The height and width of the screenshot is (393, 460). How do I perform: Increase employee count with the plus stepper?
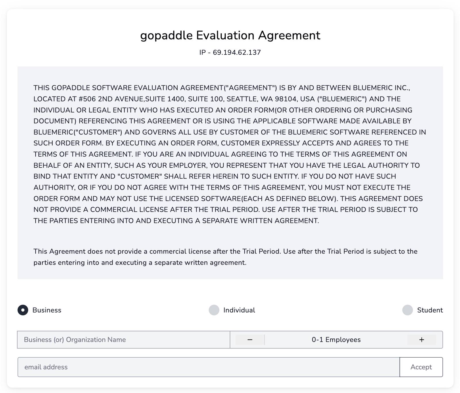tap(421, 340)
